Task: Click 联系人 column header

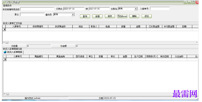Action: [x=94, y=27]
